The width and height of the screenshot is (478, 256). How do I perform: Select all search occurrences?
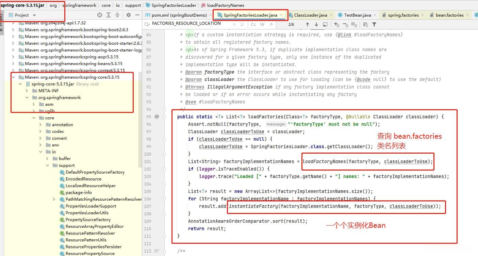point(354,24)
